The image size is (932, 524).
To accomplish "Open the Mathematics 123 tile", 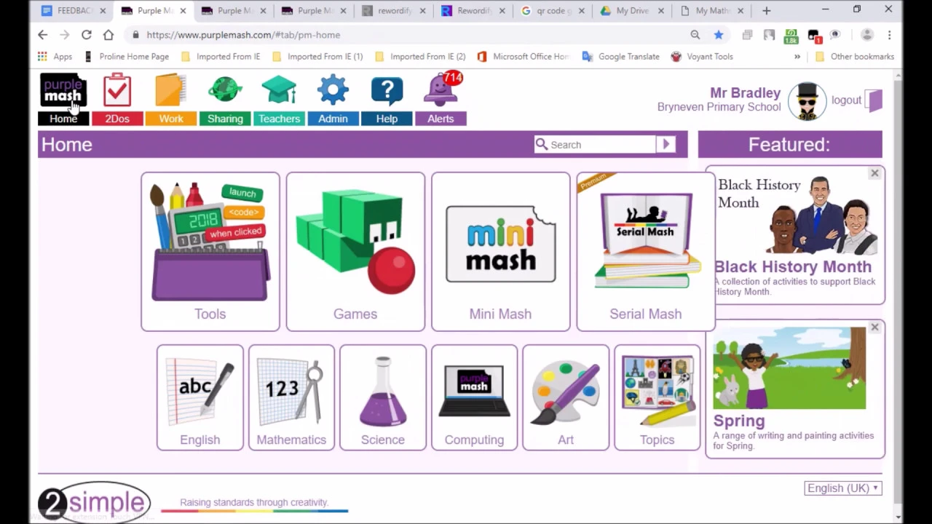I will [291, 397].
